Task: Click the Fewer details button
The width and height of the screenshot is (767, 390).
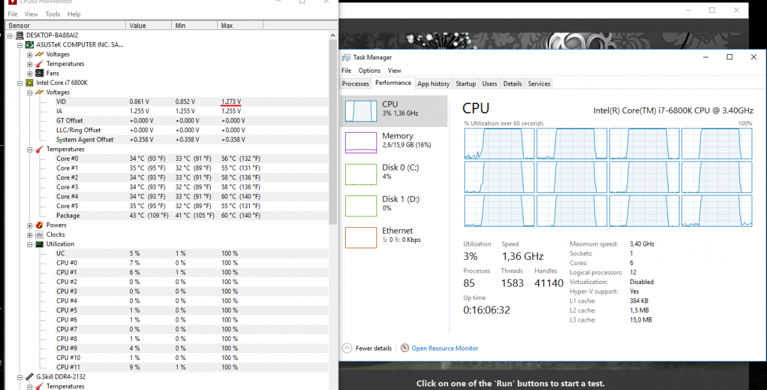Action: click(x=367, y=348)
